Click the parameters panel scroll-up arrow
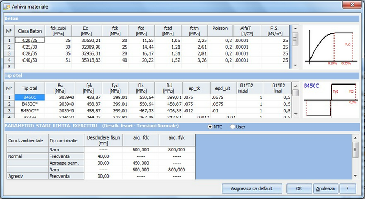Screen dimensions: 365x199 click(355, 138)
